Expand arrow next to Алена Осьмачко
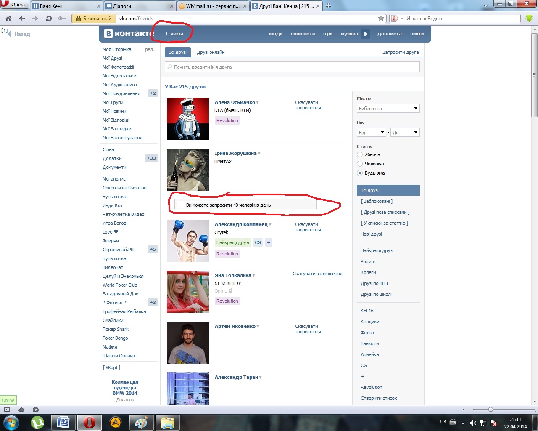 (258, 103)
